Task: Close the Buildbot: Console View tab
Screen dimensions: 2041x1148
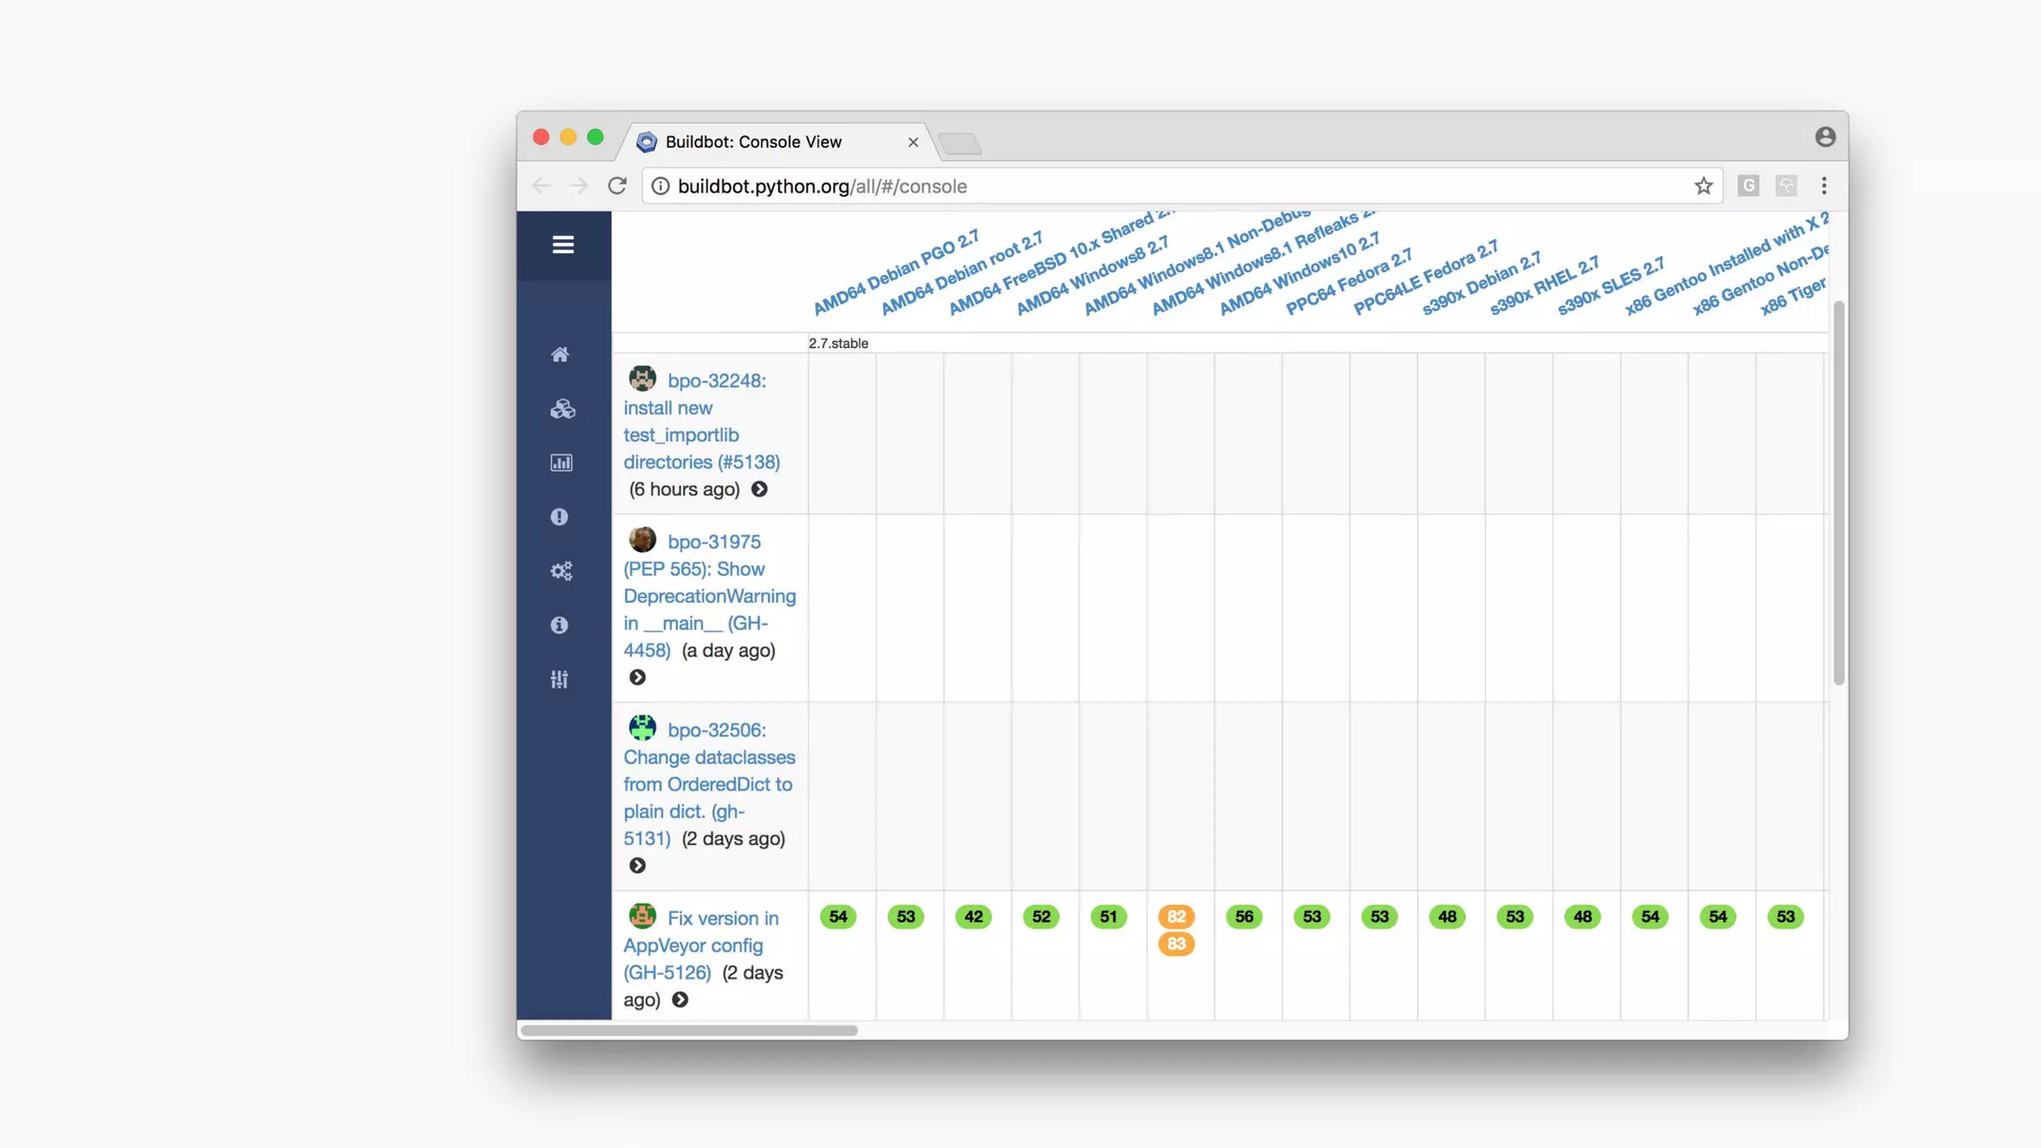Action: [913, 143]
